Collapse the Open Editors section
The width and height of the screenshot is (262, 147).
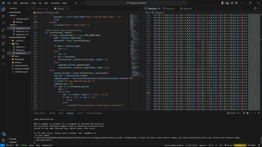[x=15, y=12]
